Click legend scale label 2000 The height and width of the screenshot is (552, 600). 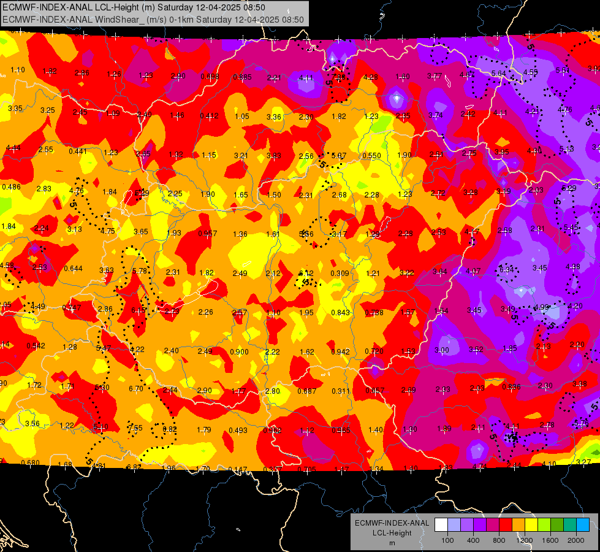[576, 540]
